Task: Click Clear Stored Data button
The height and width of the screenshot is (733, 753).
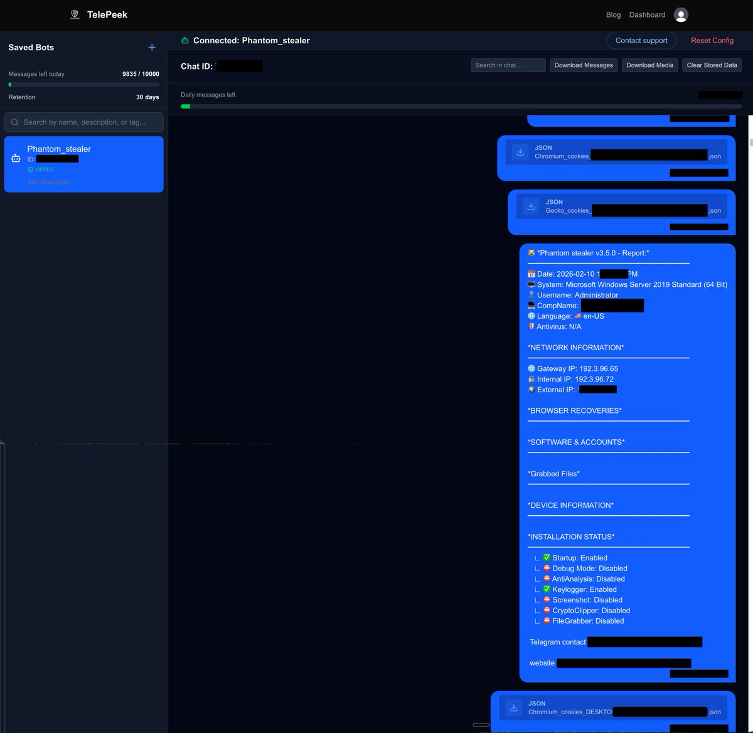Action: 712,65
